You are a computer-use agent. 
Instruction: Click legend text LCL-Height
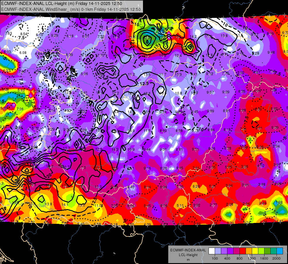tap(188, 255)
